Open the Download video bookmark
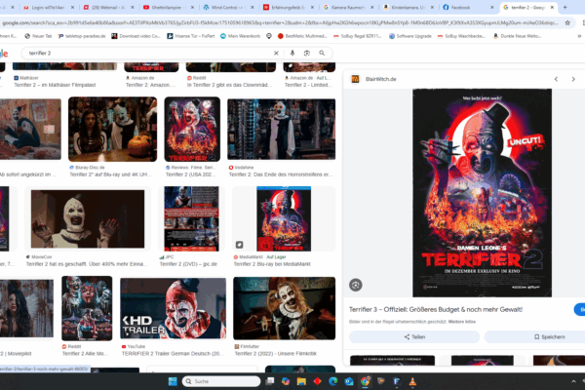The image size is (585, 390). 136,36
